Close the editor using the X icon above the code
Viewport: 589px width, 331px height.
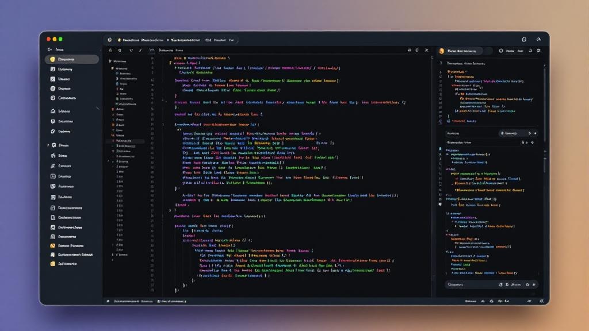(x=426, y=51)
